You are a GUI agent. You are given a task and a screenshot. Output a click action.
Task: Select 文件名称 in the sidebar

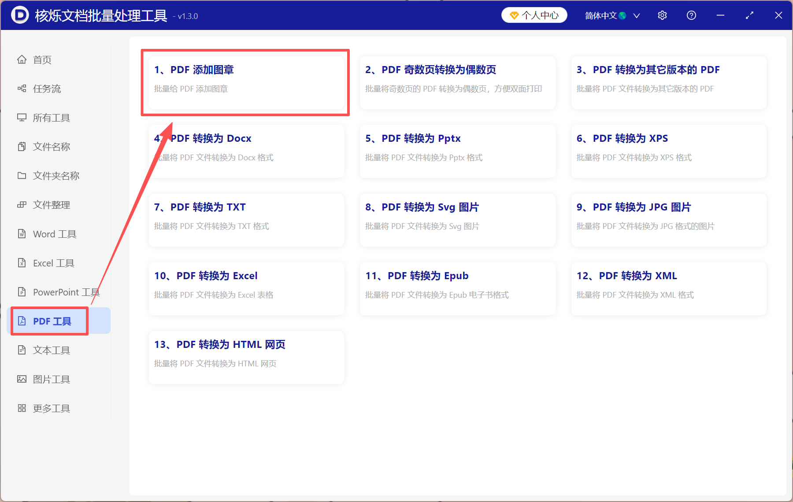point(22,146)
